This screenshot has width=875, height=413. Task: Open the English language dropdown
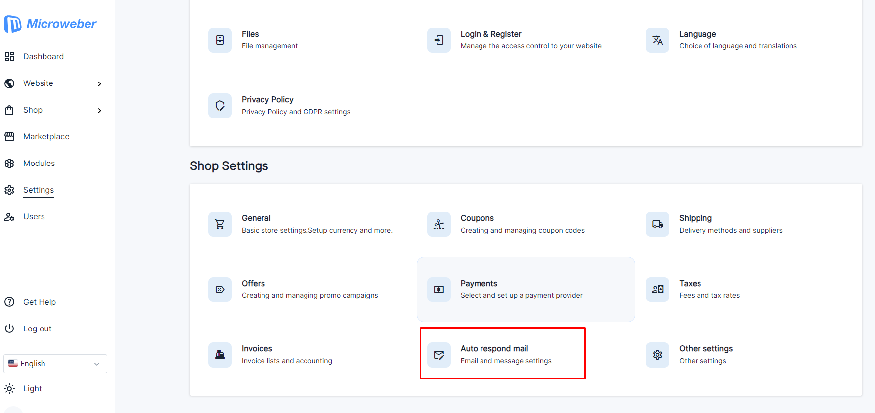point(55,364)
